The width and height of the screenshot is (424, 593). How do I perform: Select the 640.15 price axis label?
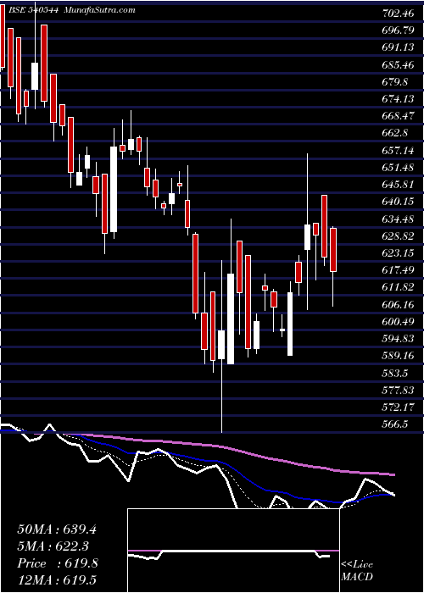coord(398,202)
